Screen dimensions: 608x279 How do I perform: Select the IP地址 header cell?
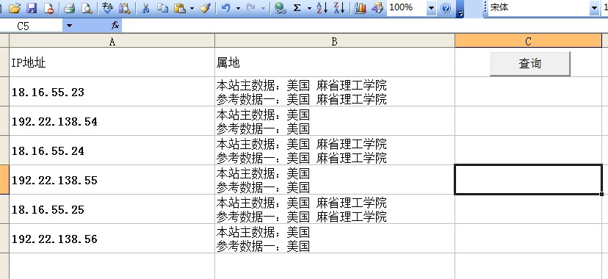coord(112,62)
